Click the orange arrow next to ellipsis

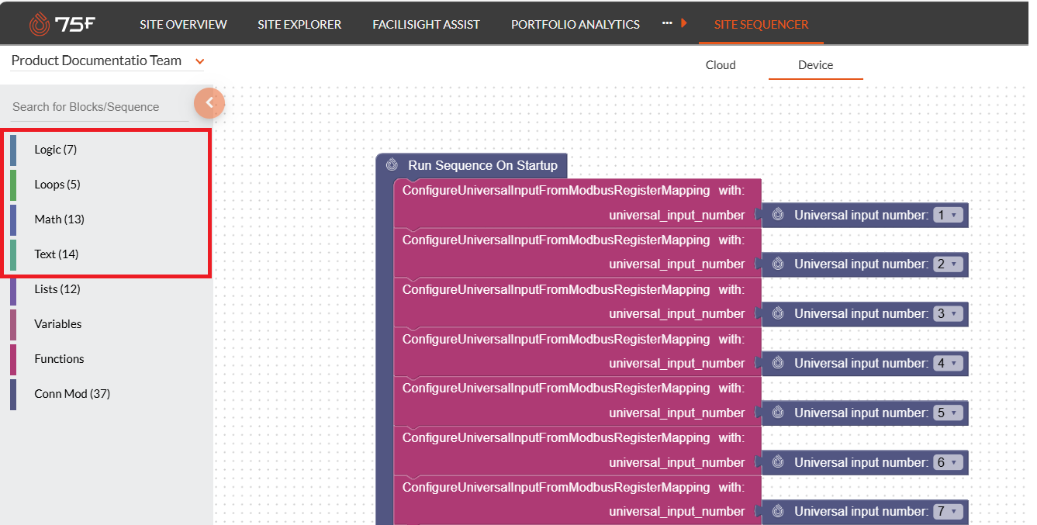pyautogui.click(x=684, y=23)
